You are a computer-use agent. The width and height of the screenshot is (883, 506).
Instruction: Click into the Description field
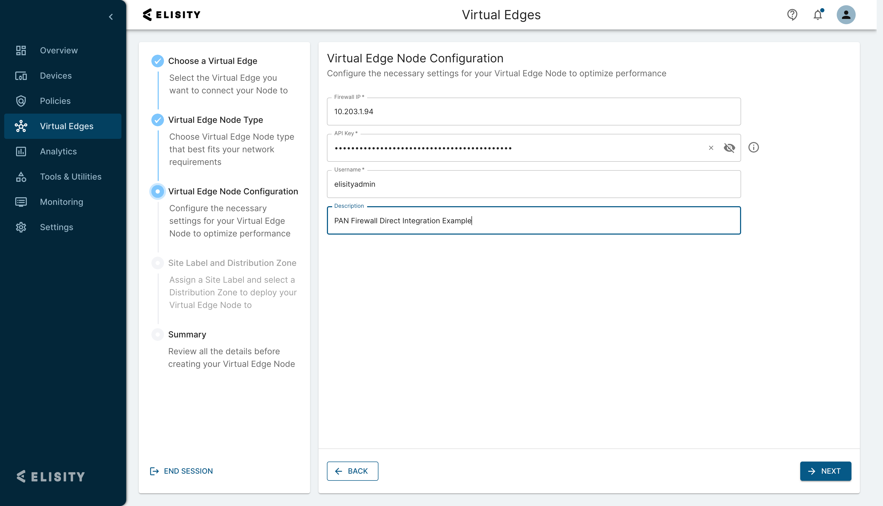(534, 221)
